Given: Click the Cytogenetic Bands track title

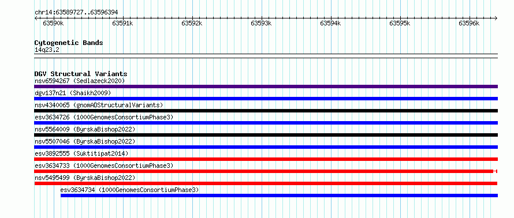Looking at the screenshot, I should (69, 43).
